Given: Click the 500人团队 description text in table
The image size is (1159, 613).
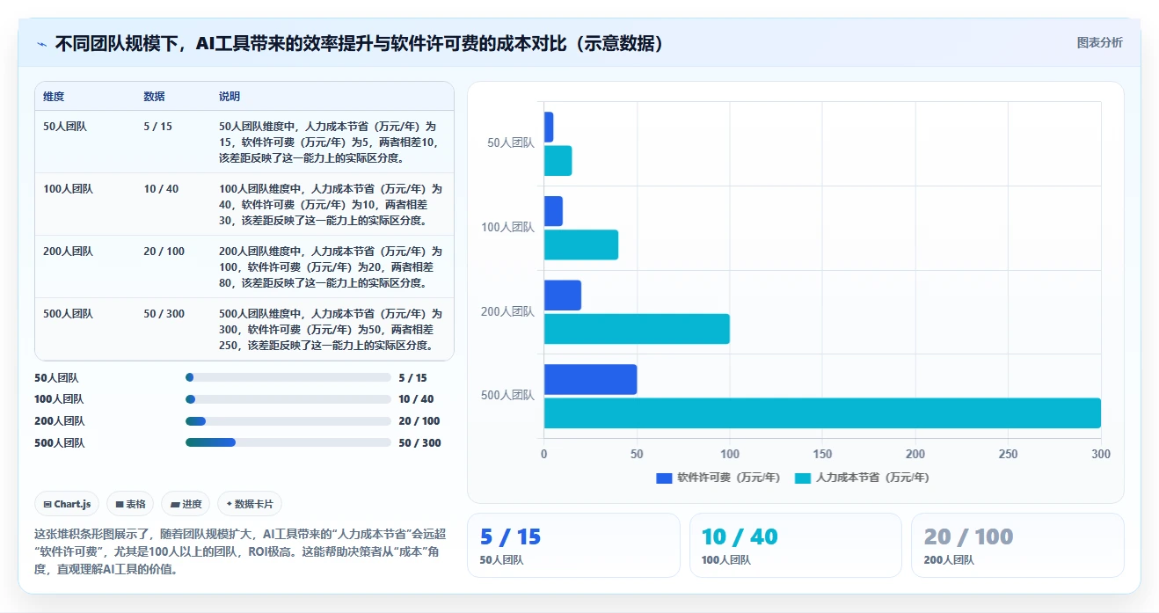Looking at the screenshot, I should 331,330.
